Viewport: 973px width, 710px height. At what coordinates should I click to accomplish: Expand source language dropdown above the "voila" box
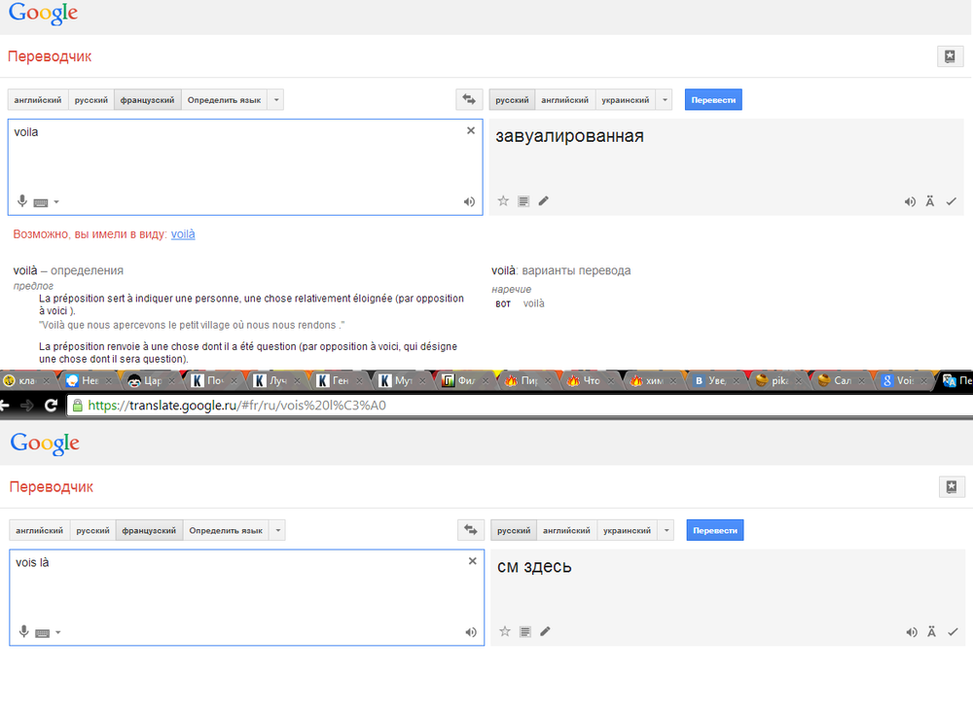276,100
